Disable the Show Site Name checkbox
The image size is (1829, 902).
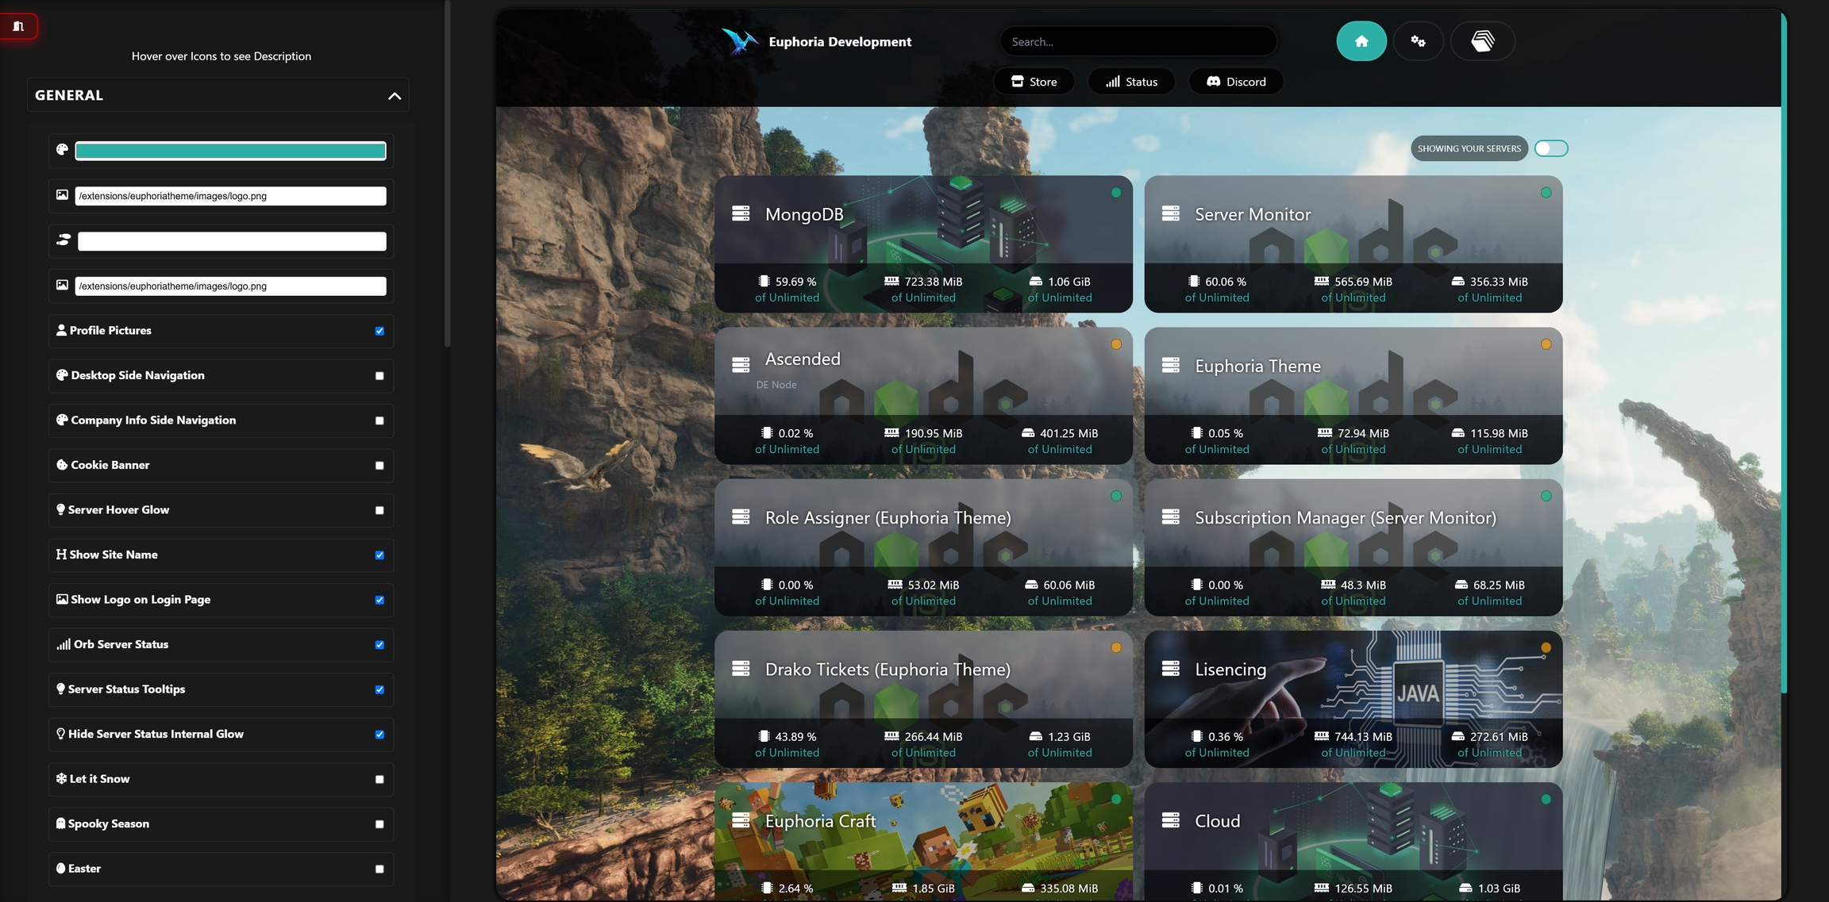[379, 555]
